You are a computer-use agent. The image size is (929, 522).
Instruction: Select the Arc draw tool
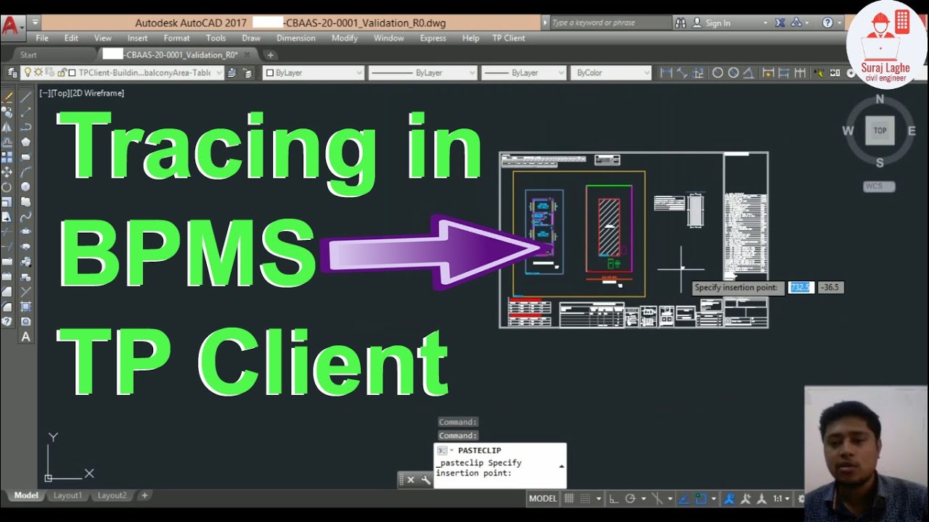click(25, 172)
